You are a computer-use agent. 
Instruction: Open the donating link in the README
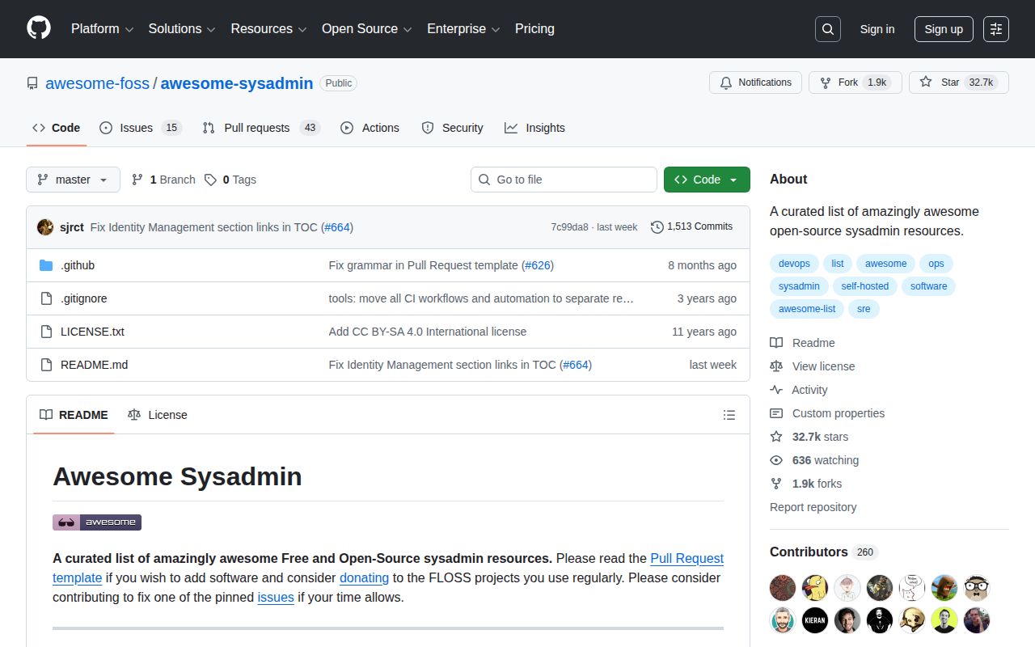point(364,577)
